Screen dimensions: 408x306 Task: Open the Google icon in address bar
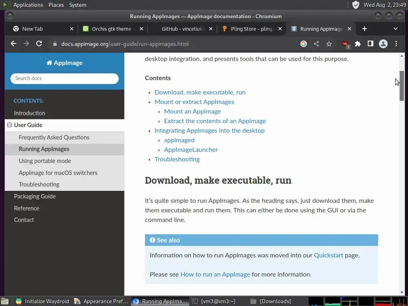point(303,44)
